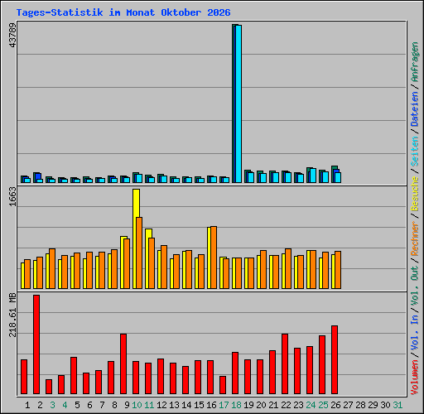Click the Anfragen legend label

415,62
